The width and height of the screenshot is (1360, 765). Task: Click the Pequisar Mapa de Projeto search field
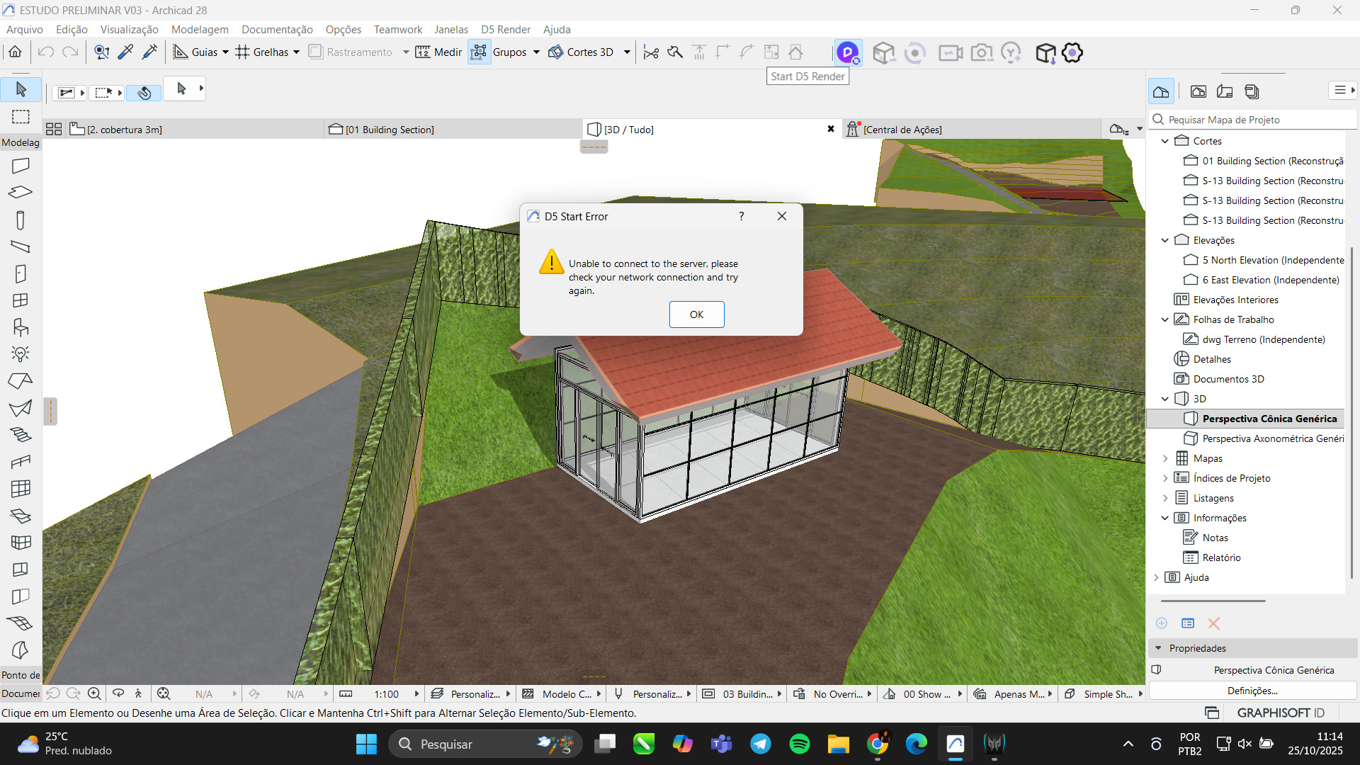[x=1254, y=120]
